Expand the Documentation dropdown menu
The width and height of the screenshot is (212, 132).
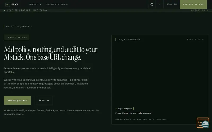57,4
